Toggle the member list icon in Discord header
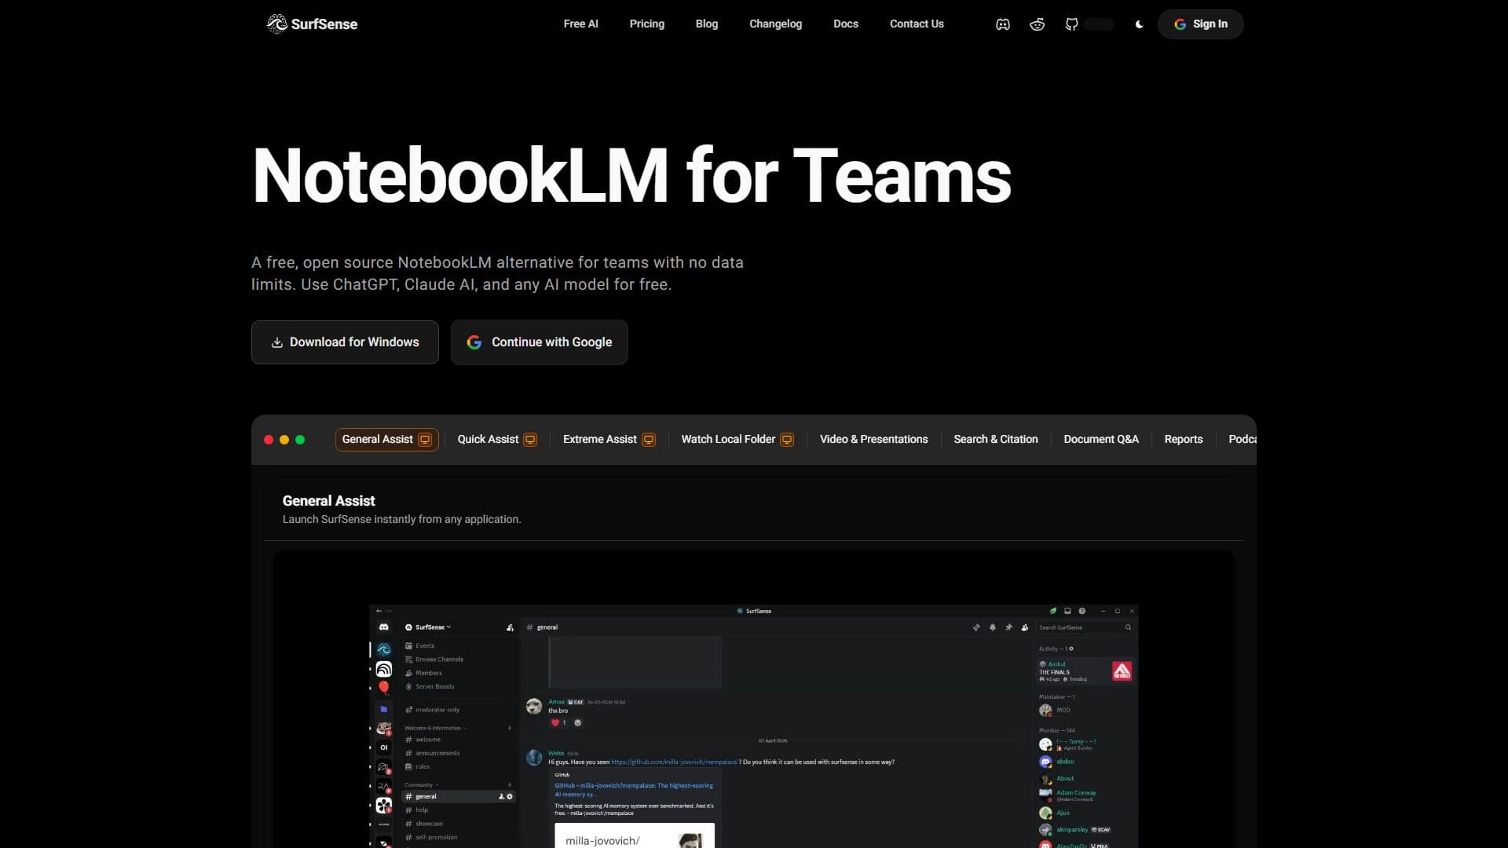The image size is (1508, 848). coord(1025,627)
